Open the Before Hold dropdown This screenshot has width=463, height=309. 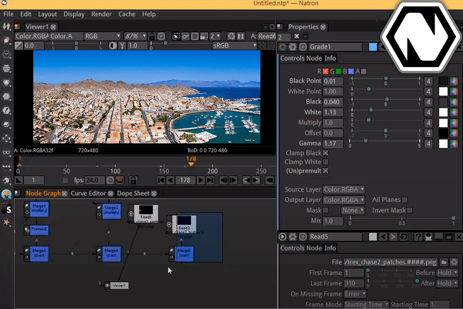(447, 273)
